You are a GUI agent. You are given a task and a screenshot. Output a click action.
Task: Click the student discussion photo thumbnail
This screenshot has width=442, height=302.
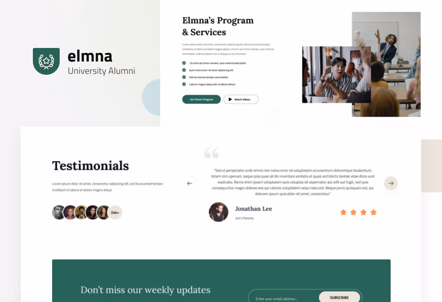337,75
